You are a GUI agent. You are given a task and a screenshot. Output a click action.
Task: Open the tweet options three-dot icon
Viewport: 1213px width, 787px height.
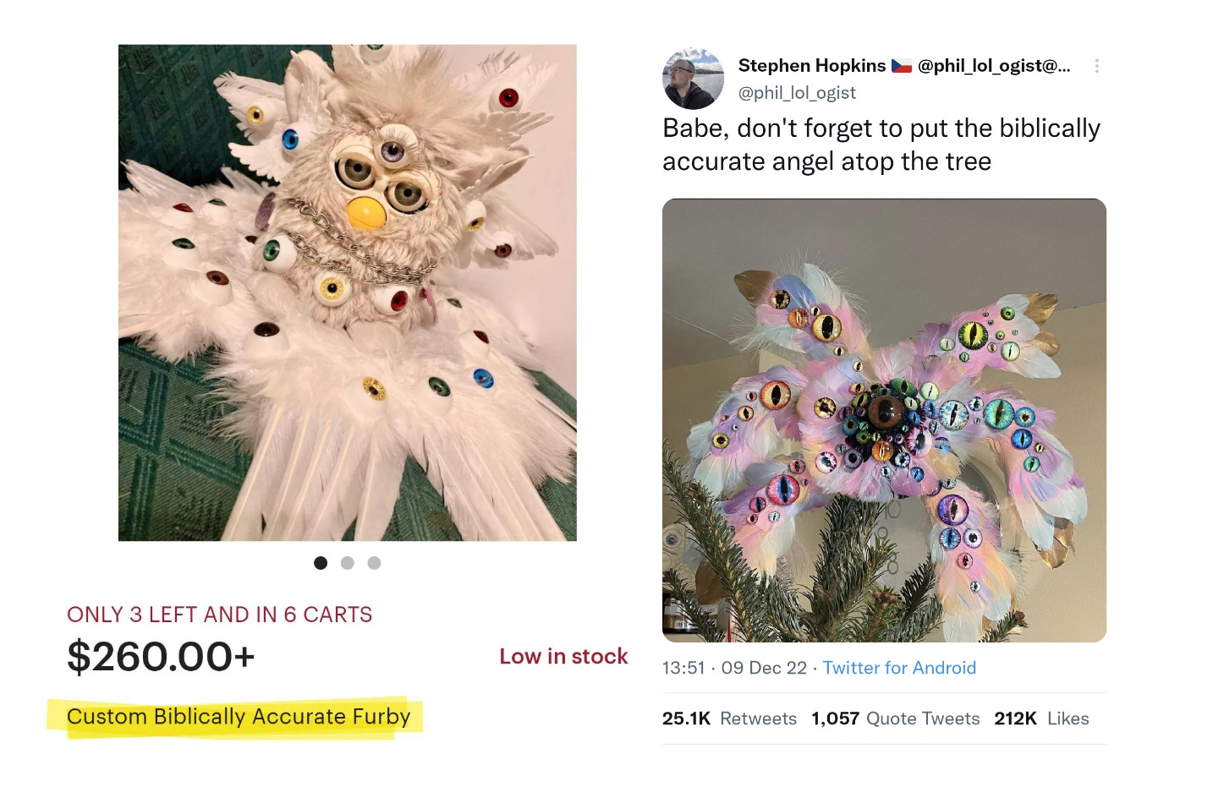point(1097,65)
